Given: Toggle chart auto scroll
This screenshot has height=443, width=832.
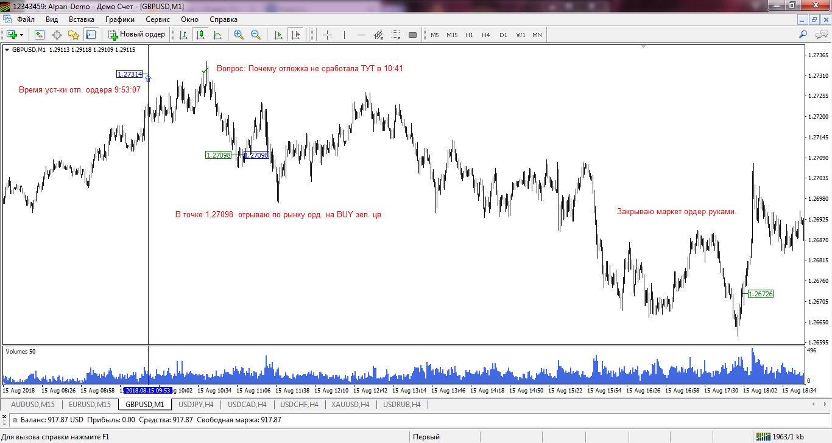Looking at the screenshot, I should [278, 35].
